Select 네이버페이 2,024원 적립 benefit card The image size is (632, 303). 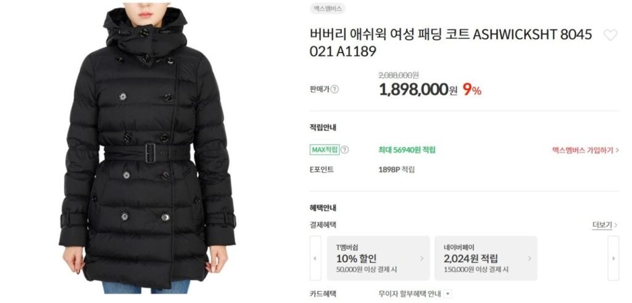coord(486,258)
